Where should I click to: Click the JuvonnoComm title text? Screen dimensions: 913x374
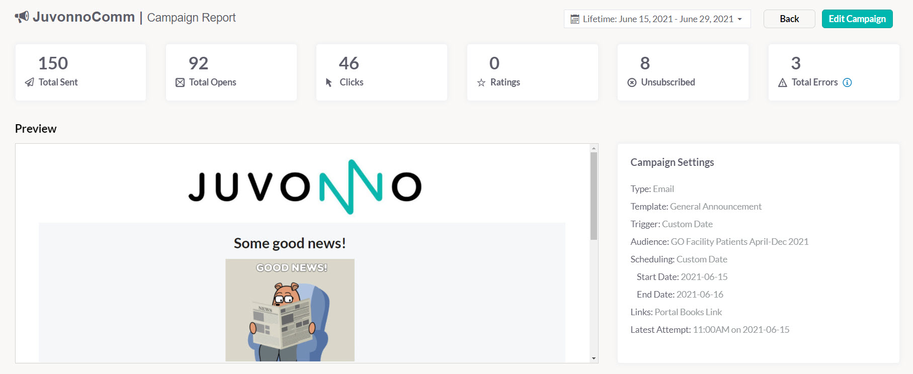pyautogui.click(x=84, y=17)
